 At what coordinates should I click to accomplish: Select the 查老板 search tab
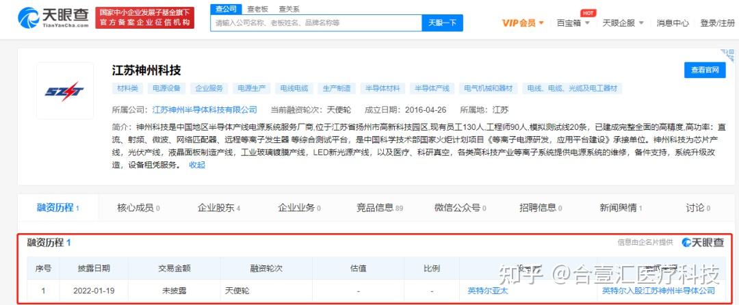point(257,9)
